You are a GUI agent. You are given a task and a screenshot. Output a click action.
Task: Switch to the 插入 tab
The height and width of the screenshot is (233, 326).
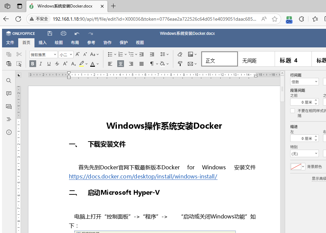(x=43, y=43)
